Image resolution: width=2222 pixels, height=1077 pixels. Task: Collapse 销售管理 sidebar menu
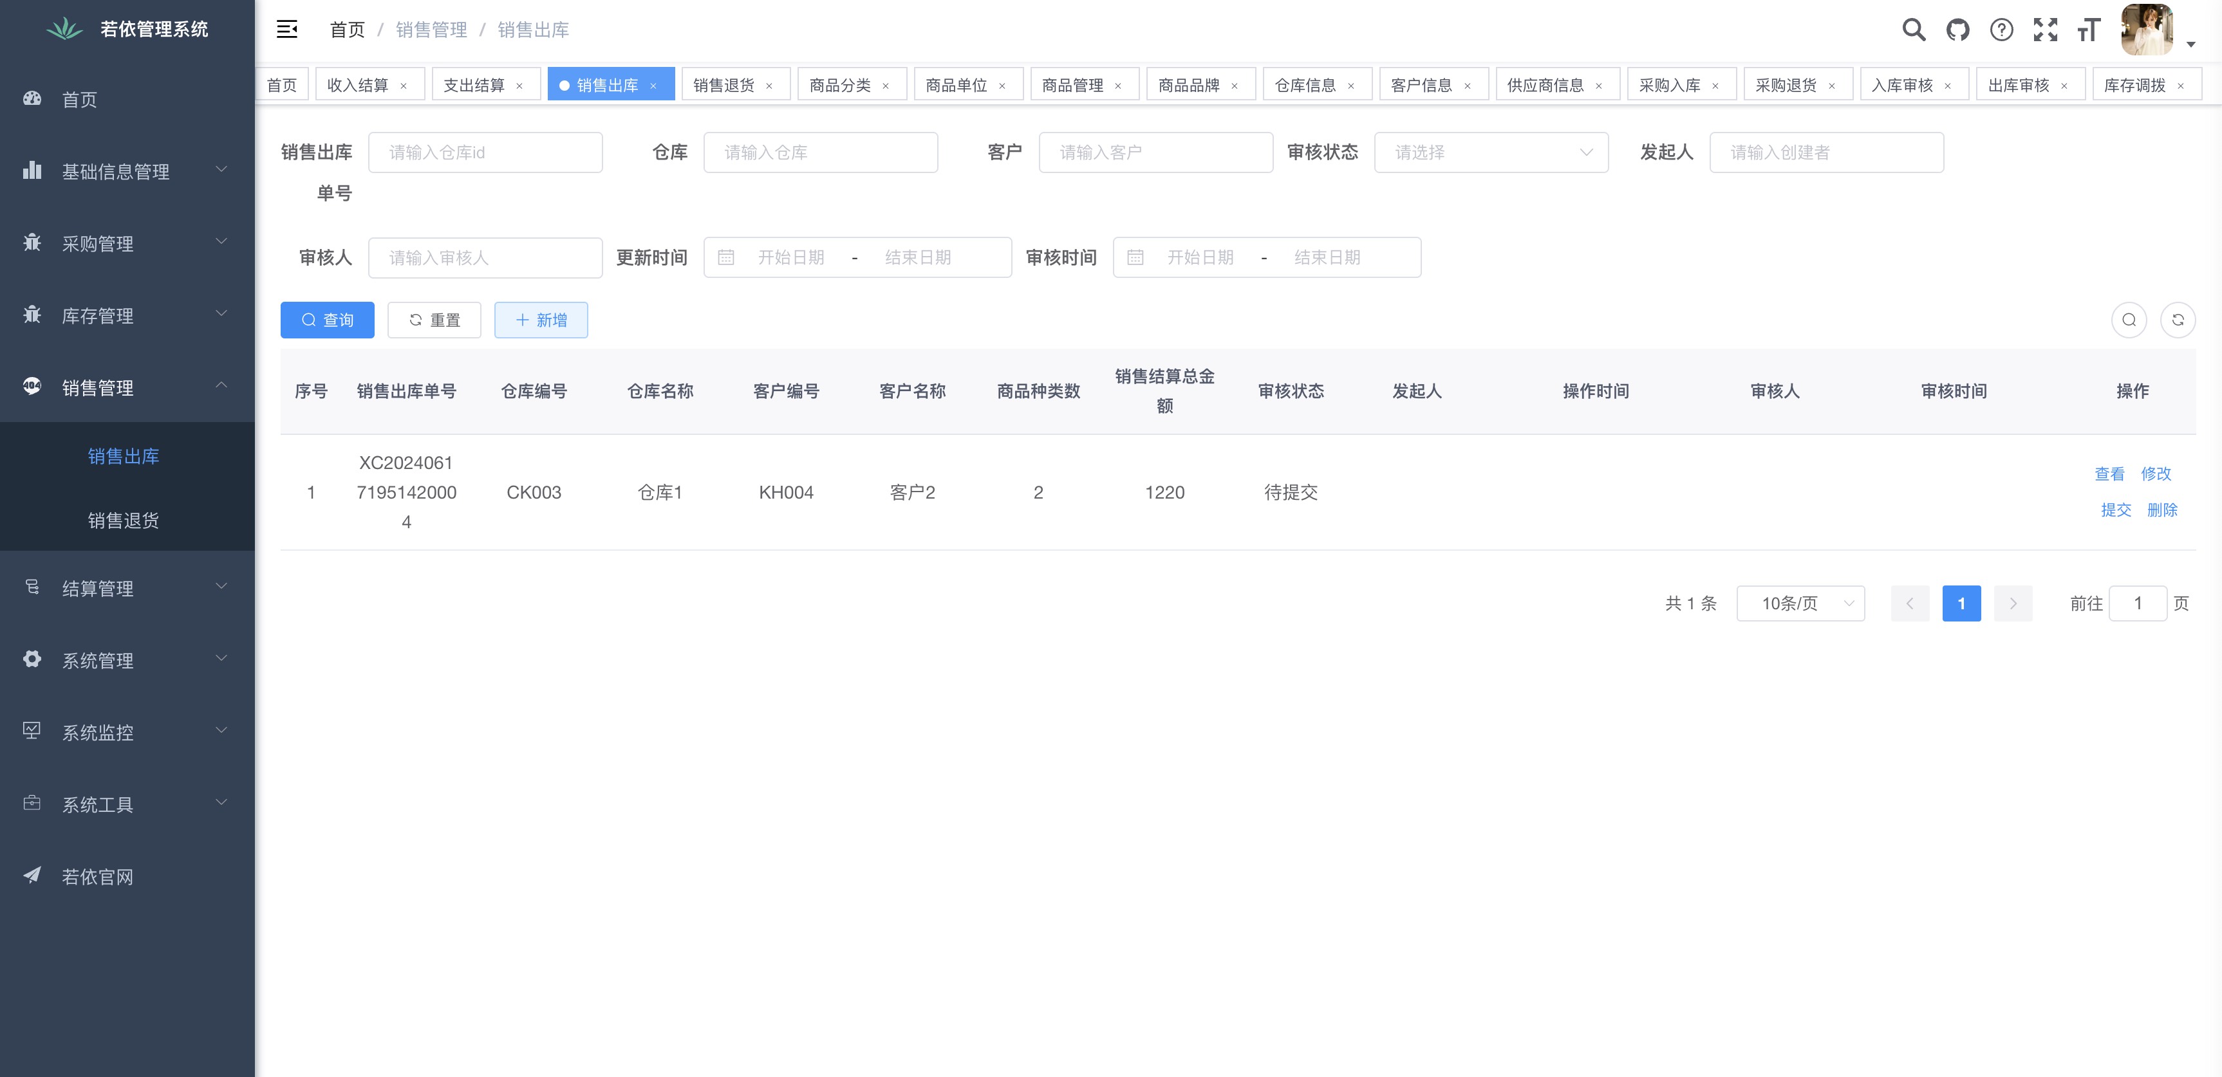coord(127,387)
